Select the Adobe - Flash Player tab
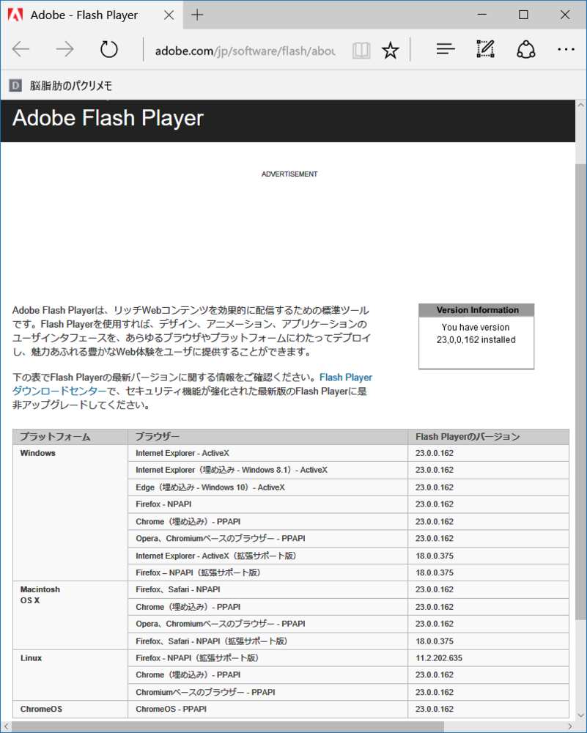 coord(92,15)
